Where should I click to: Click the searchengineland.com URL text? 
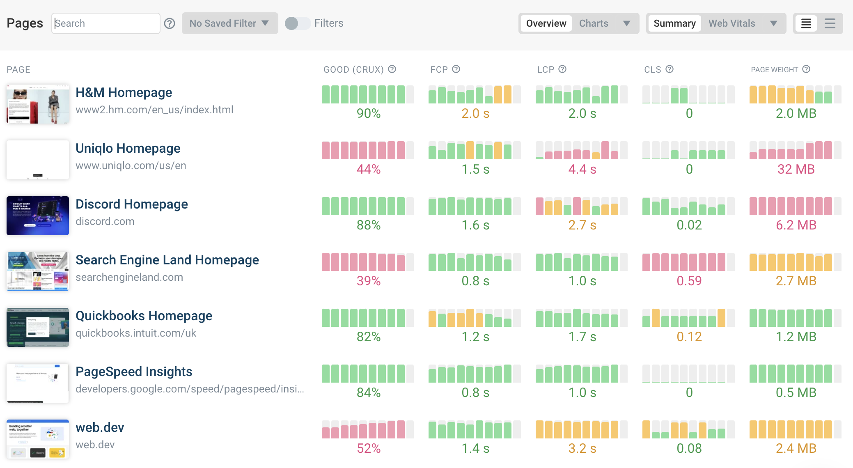129,277
